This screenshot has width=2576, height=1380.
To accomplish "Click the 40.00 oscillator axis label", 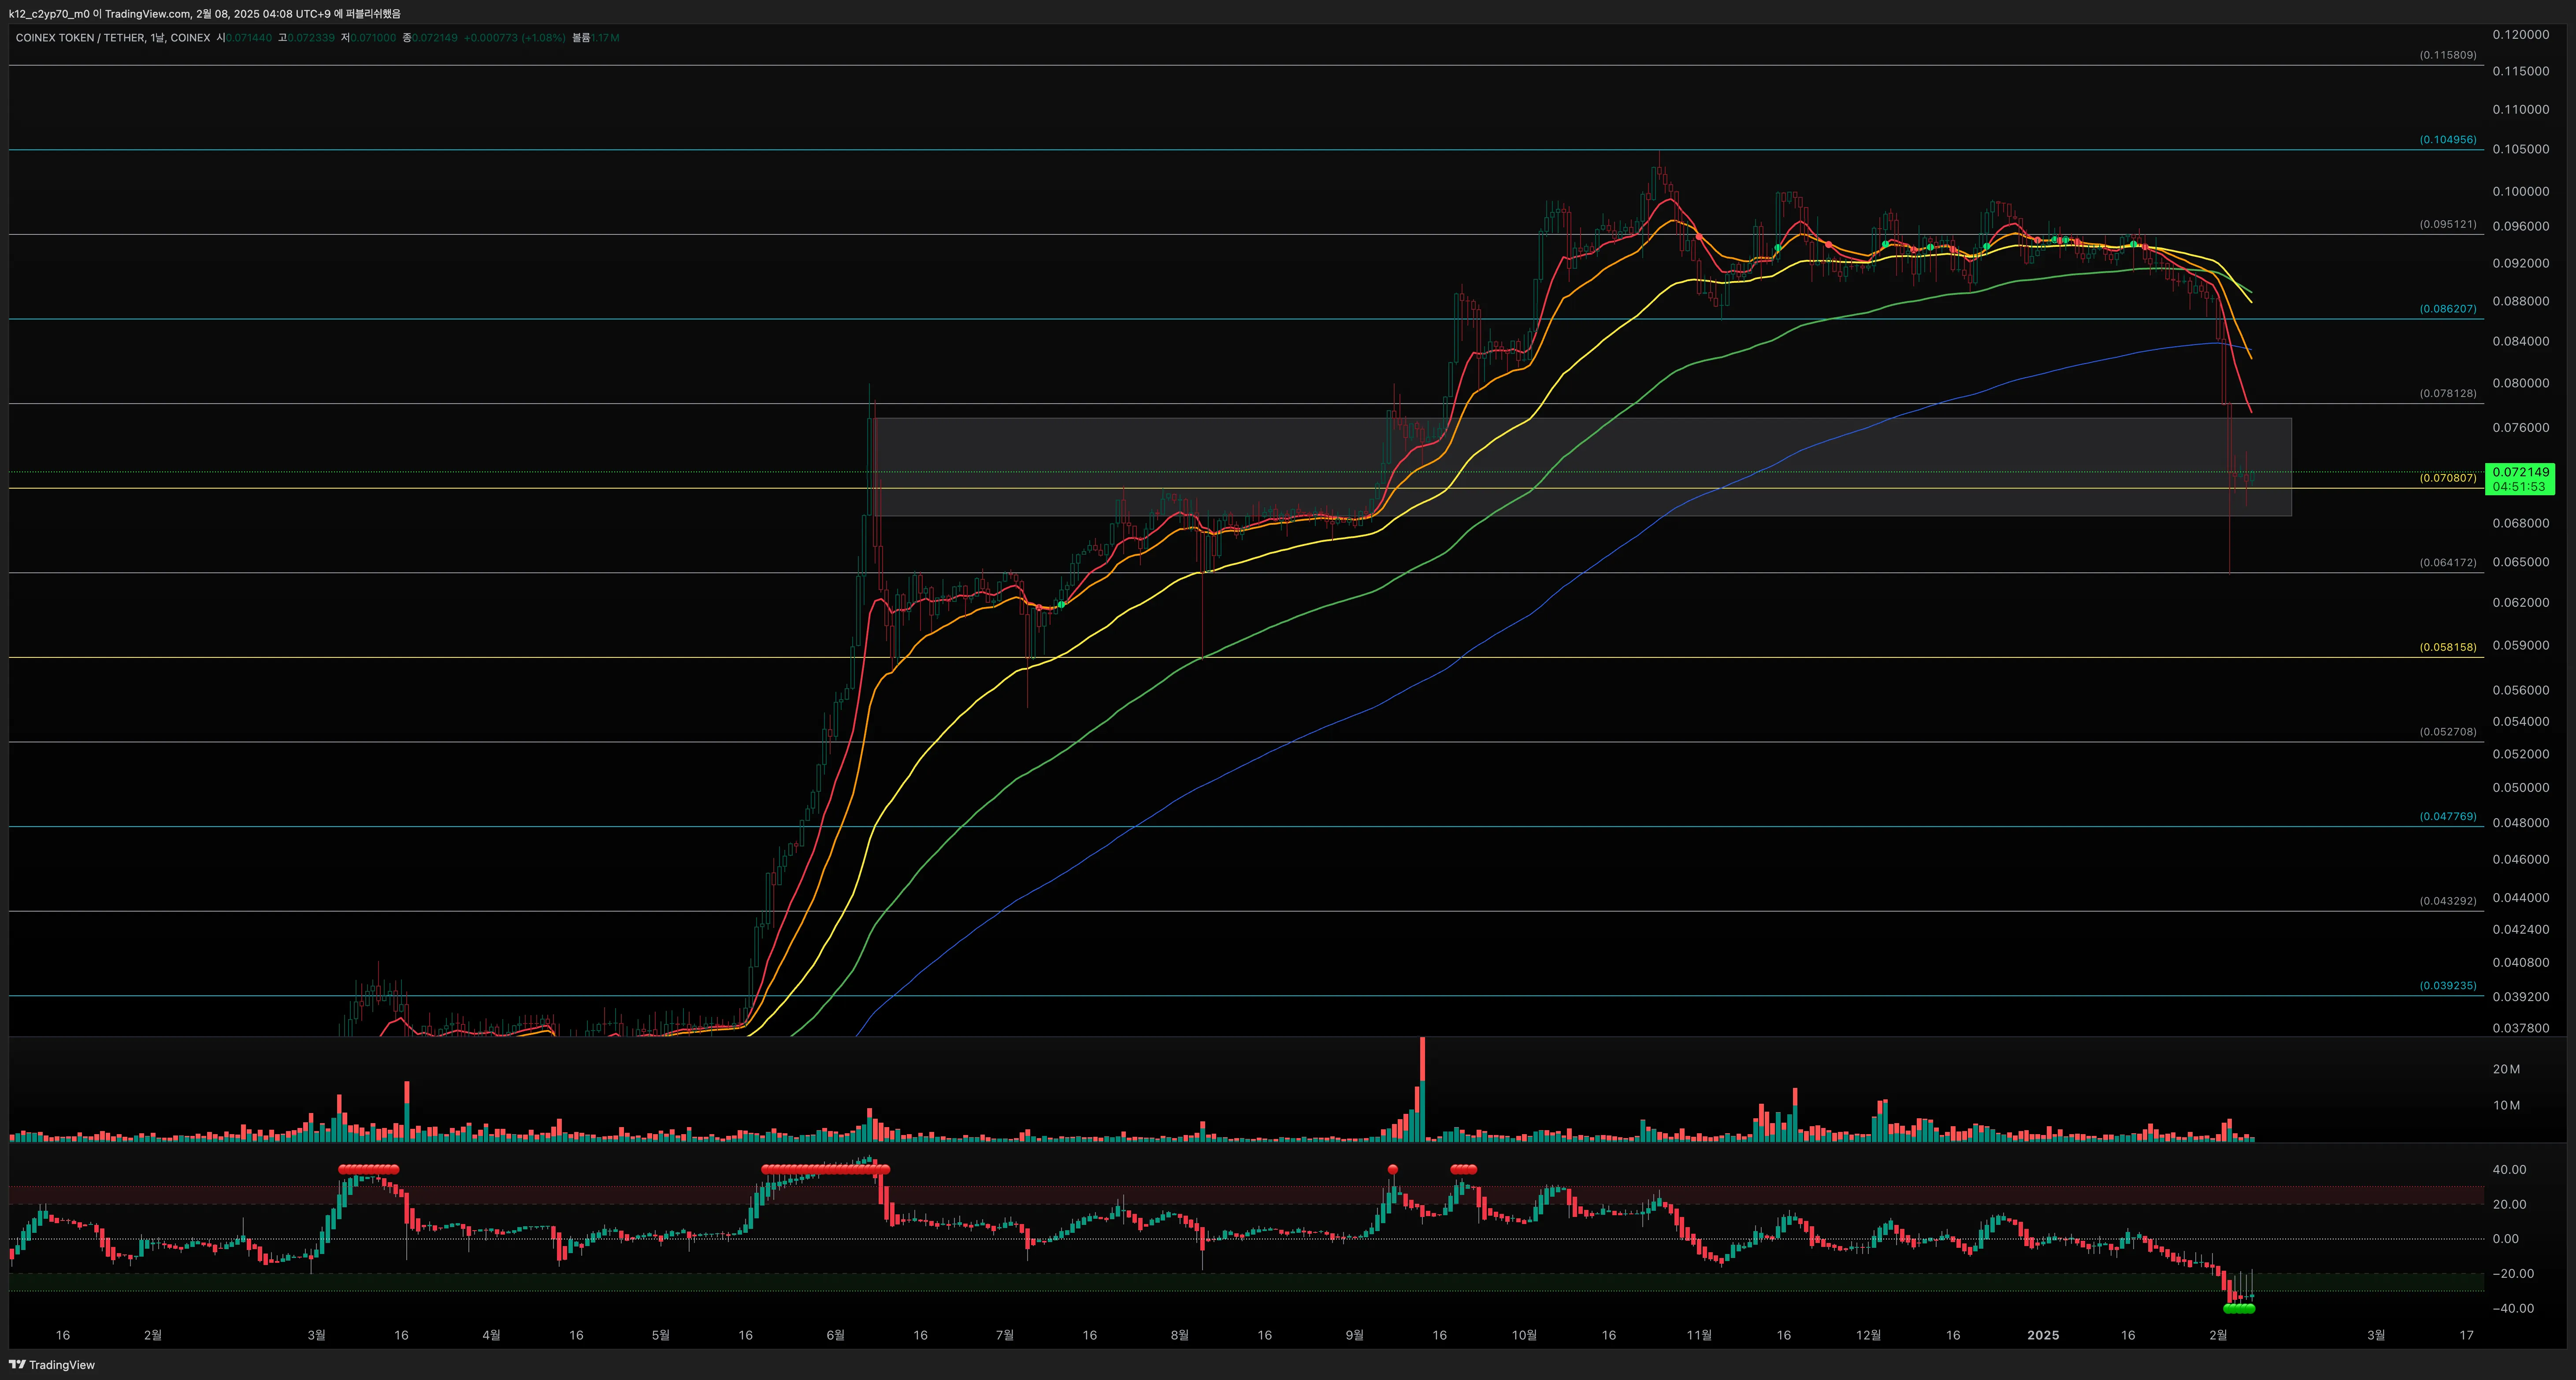I will tap(2509, 1169).
